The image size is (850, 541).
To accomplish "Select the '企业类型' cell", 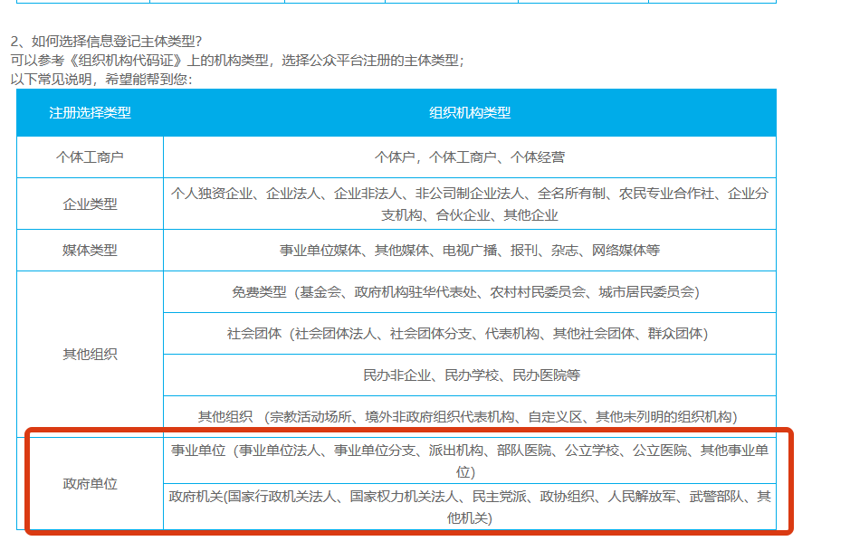I will pos(90,204).
